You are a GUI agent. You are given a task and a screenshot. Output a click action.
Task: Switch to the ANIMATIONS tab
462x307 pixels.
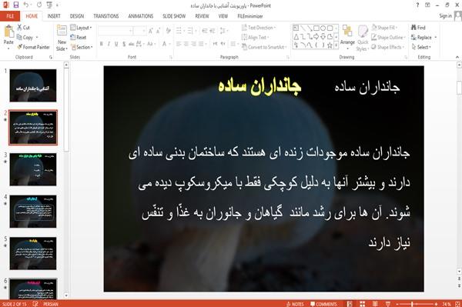coord(141,16)
